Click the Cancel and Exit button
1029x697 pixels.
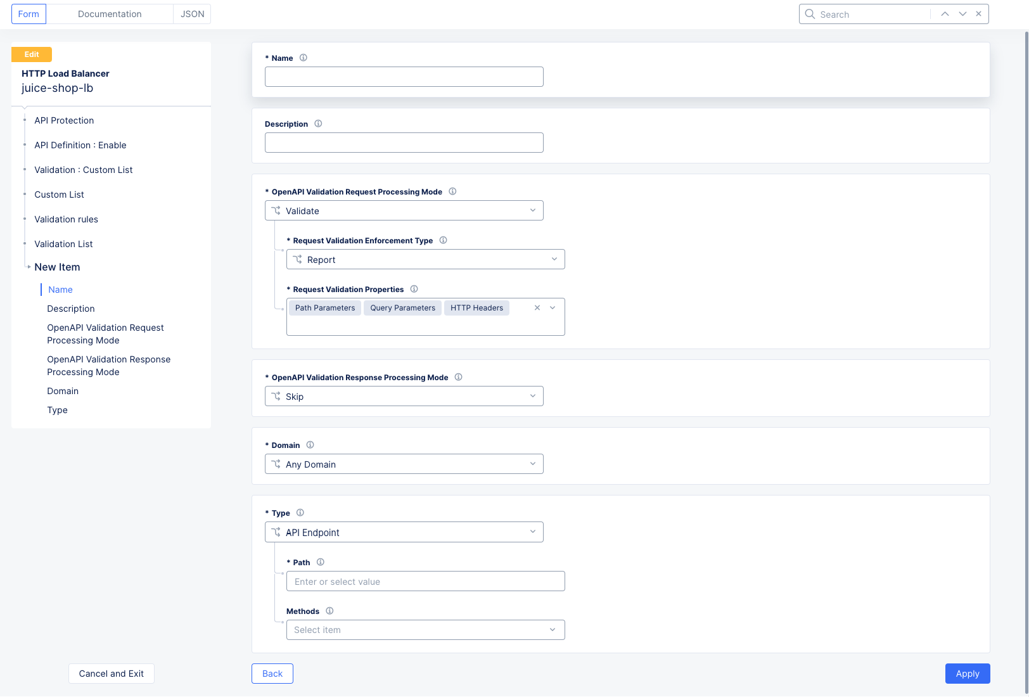[x=111, y=674]
